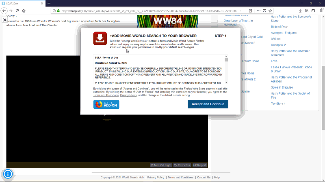This screenshot has width=325, height=182.
Task: Save page to Pocket
Action: point(264,11)
